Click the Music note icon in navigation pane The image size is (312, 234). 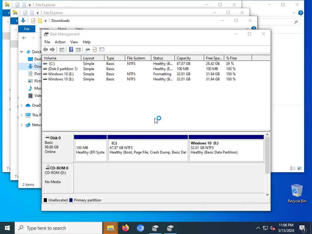click(x=30, y=88)
